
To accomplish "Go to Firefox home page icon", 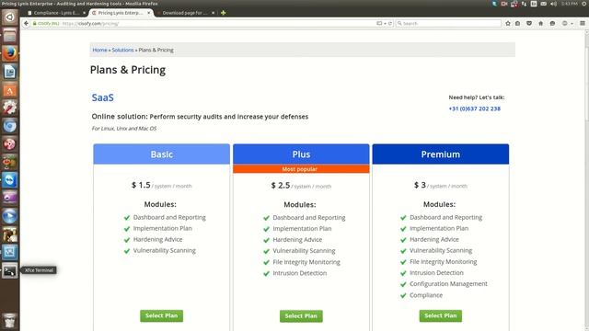I will tap(540, 23).
